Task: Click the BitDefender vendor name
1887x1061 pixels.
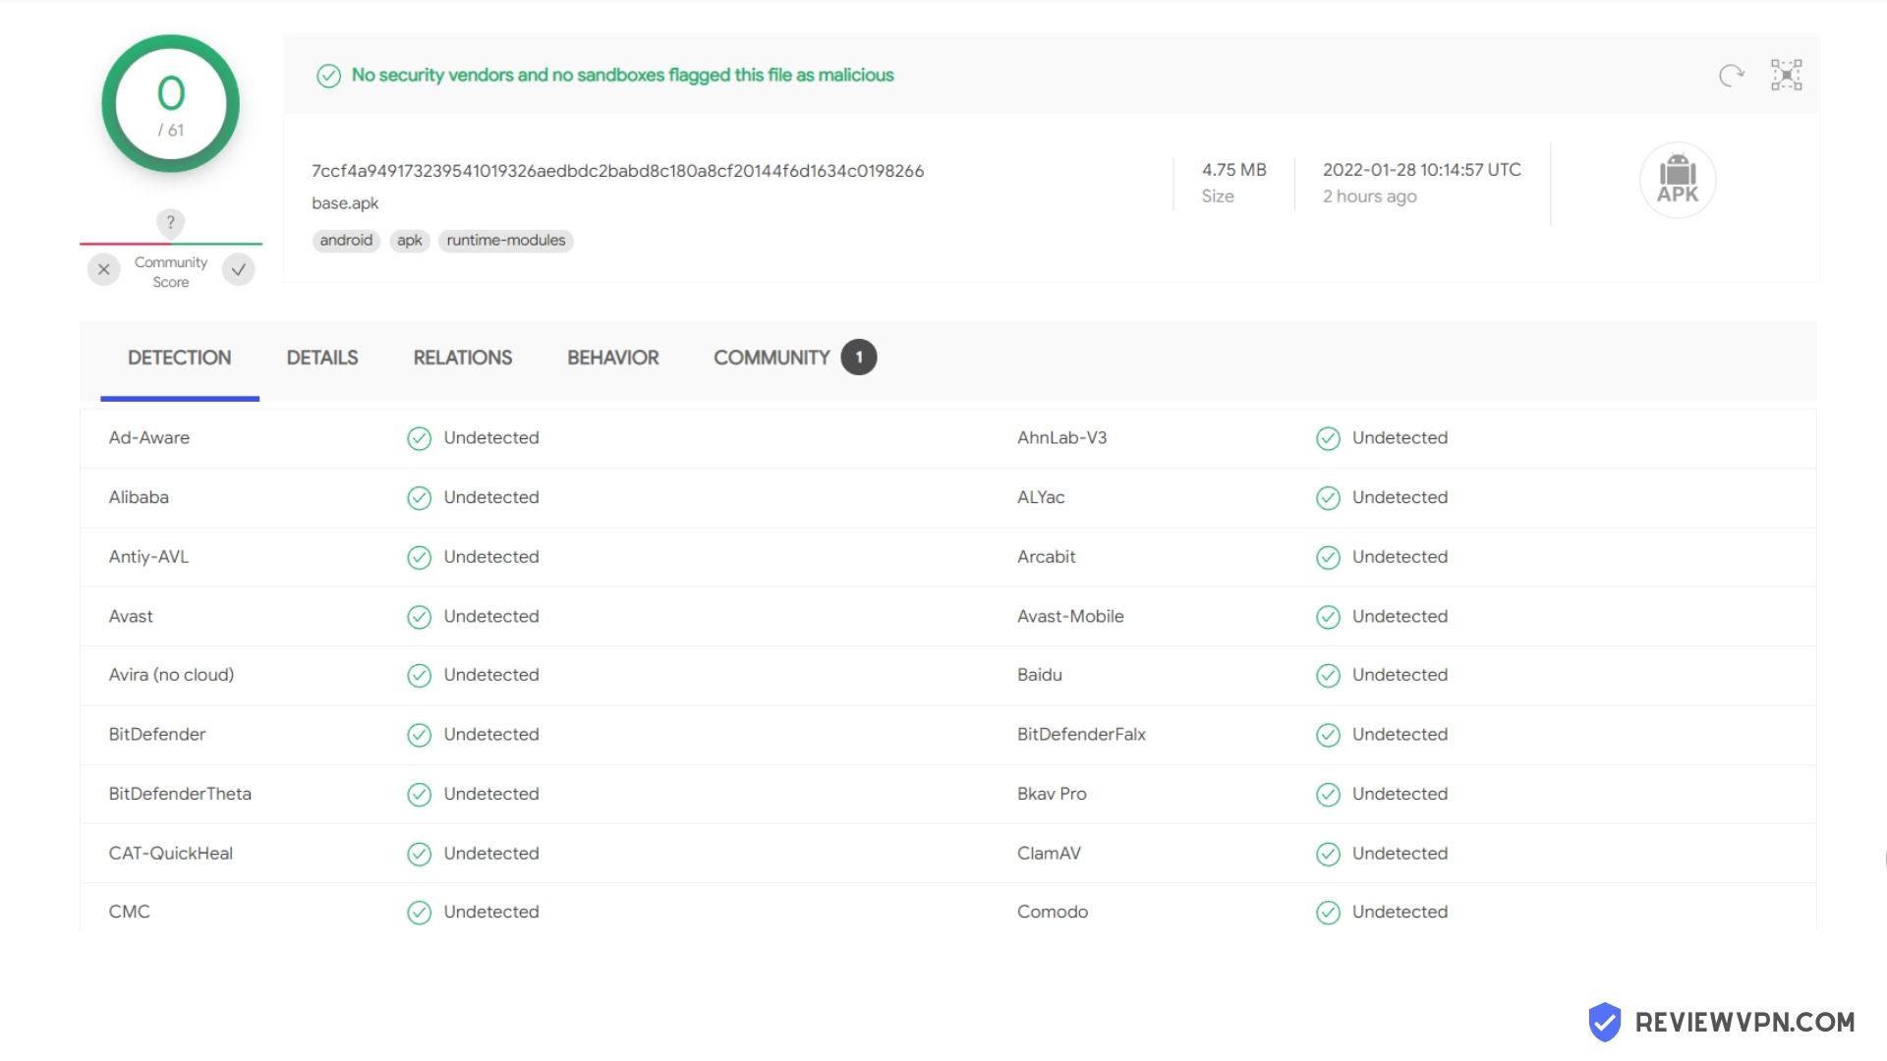Action: pyautogui.click(x=157, y=735)
